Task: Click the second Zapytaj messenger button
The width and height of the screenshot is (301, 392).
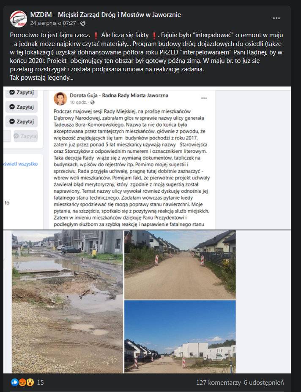Action: tap(22, 107)
